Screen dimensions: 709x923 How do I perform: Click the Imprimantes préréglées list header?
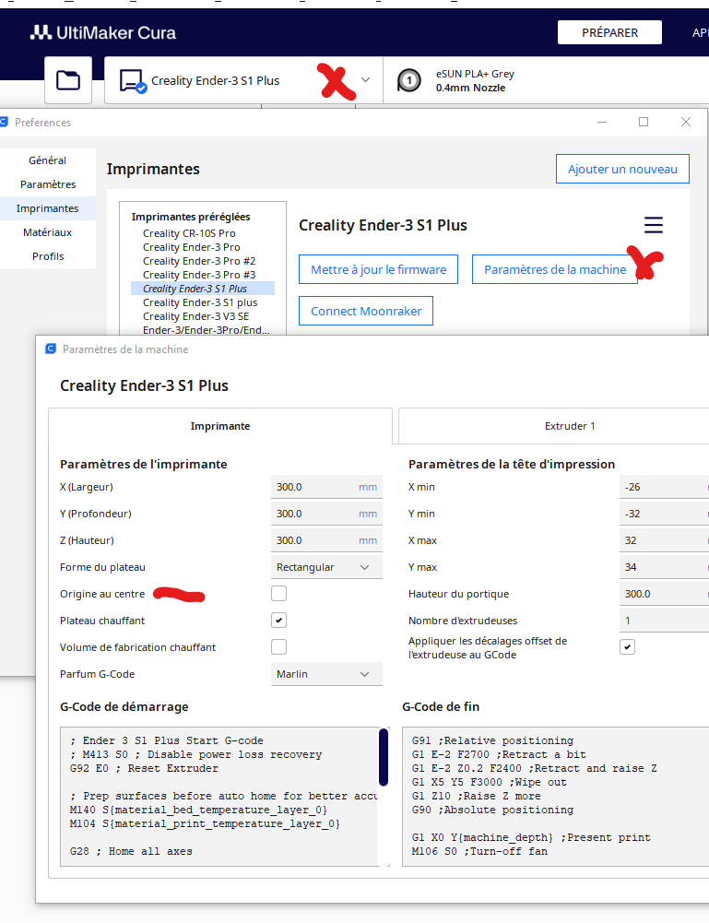point(191,217)
